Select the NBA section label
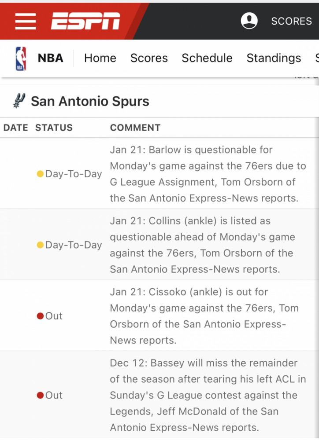The height and width of the screenshot is (440, 319). (x=51, y=58)
